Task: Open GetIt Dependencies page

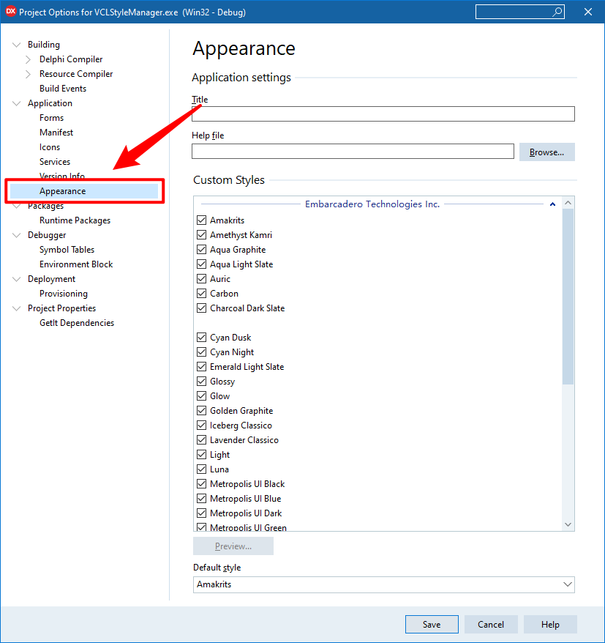Action: pyautogui.click(x=77, y=323)
